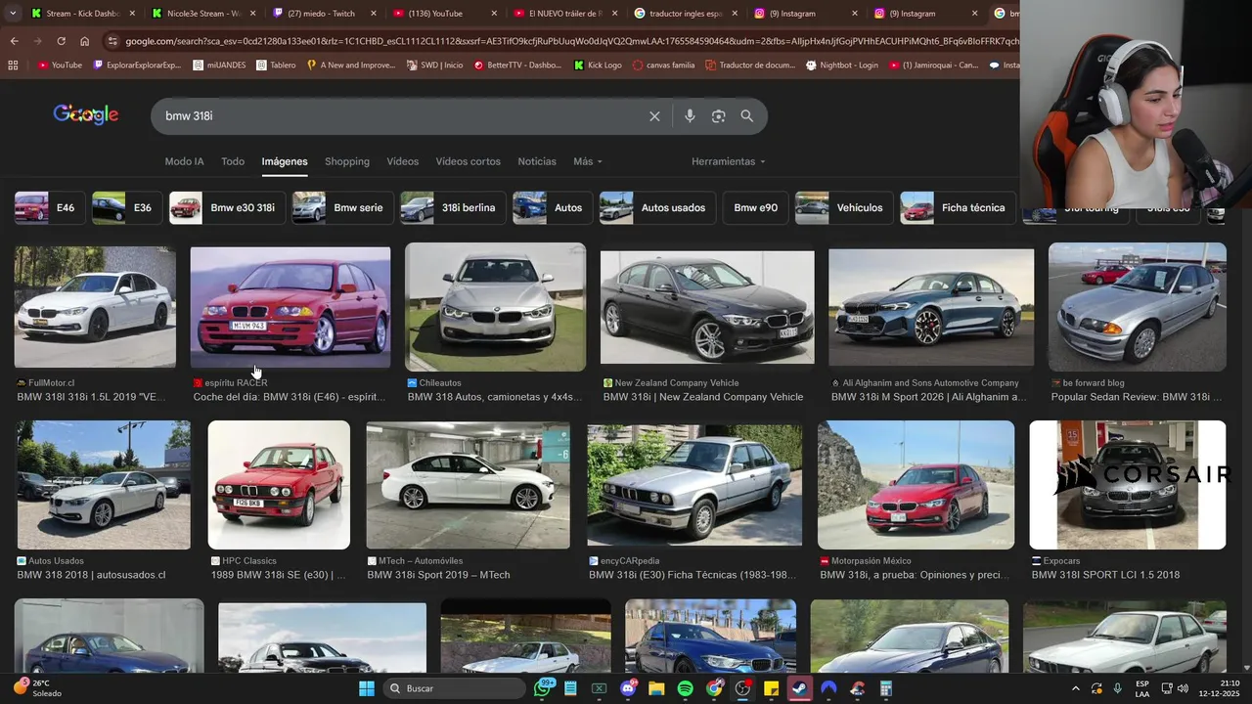
Task: Filter images by Bmw e30 318i chip
Action: pyautogui.click(x=227, y=208)
